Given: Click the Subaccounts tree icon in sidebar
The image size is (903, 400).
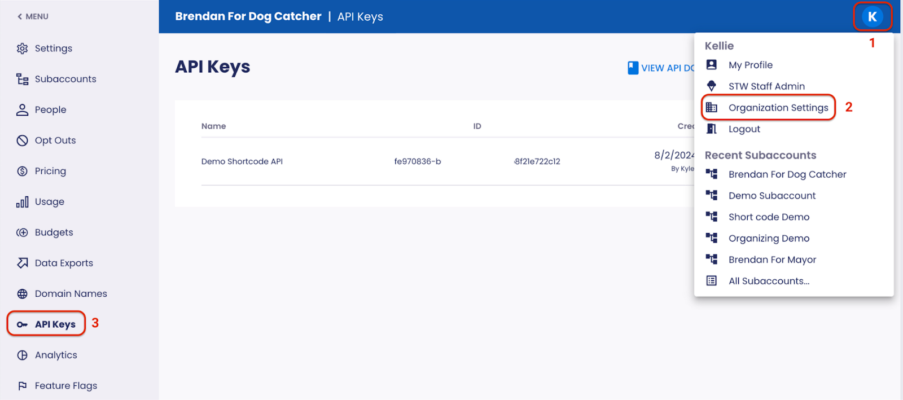Looking at the screenshot, I should 22,79.
